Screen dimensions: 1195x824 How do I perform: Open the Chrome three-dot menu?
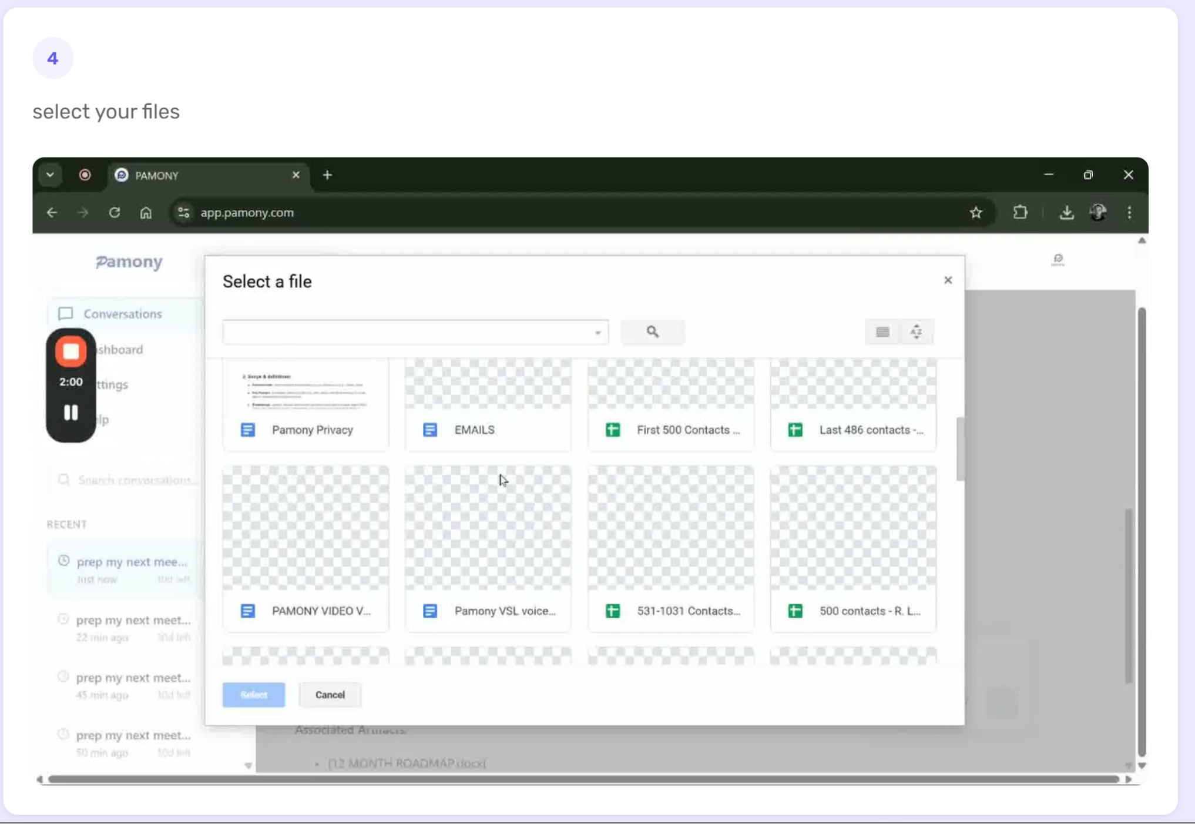coord(1129,213)
